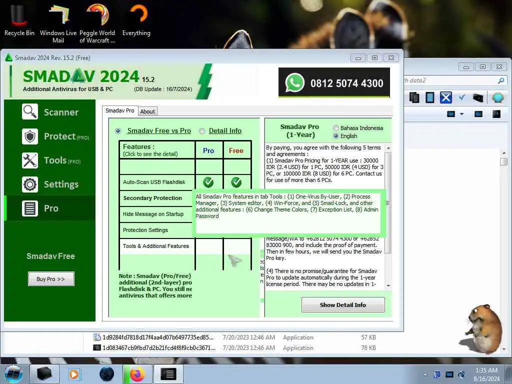Open Smadav Settings section

tap(50, 184)
